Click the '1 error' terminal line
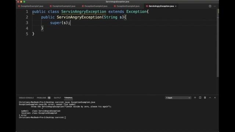Image resolution: width=235 pixels, height=132 pixels. point(23,115)
